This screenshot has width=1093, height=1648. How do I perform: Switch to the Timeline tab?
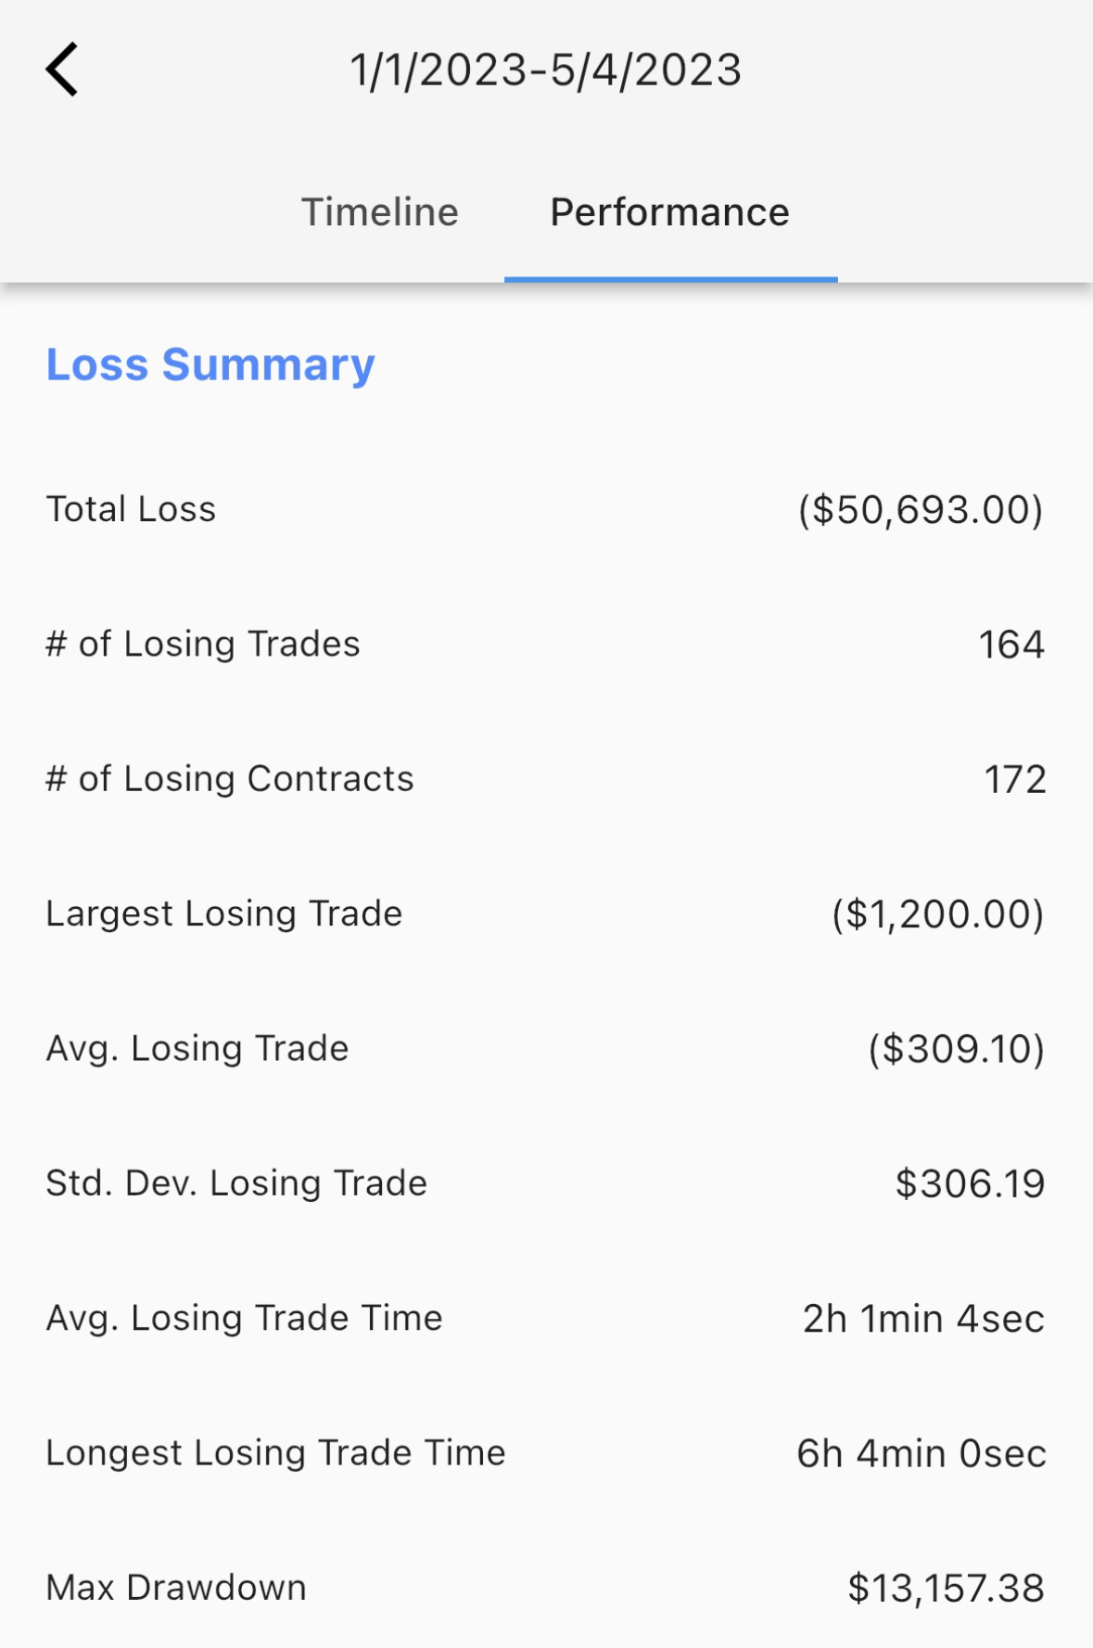click(380, 212)
